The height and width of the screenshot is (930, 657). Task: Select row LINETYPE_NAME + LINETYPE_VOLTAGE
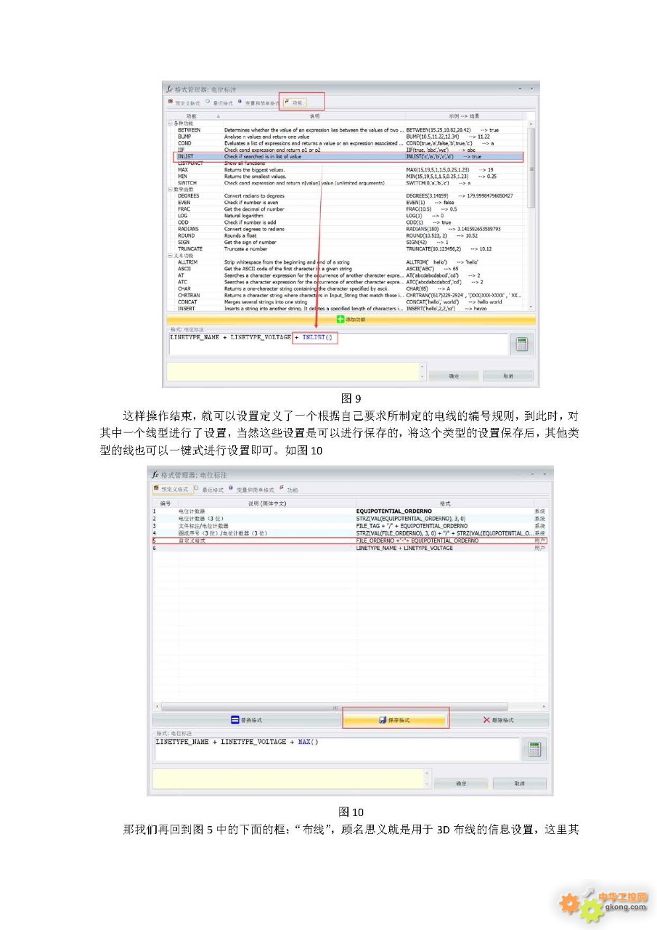coord(348,548)
